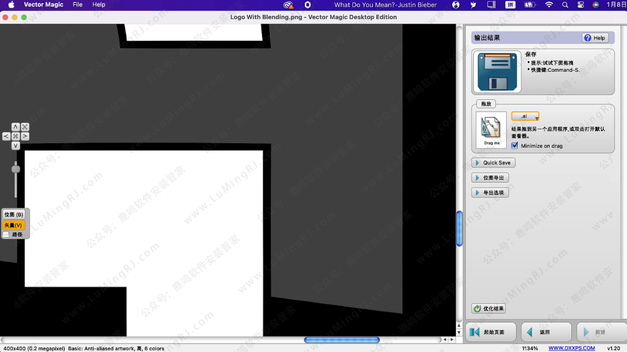Pan view up with the up arrow
The width and height of the screenshot is (627, 352).
coord(16,127)
